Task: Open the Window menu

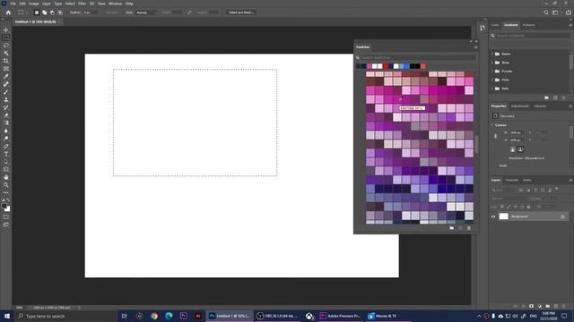Action: tap(115, 4)
